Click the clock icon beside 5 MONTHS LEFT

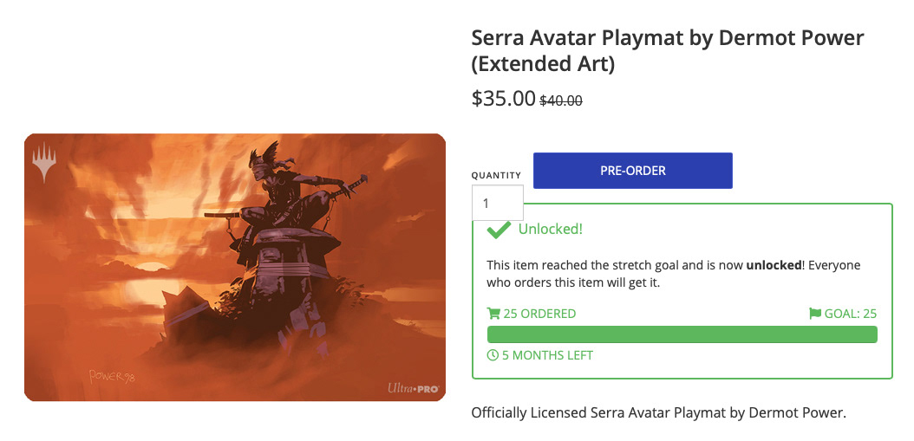point(493,354)
